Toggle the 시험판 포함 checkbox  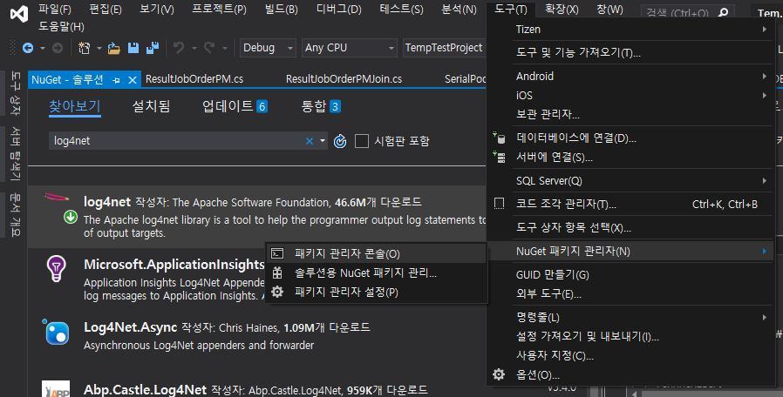pos(362,141)
